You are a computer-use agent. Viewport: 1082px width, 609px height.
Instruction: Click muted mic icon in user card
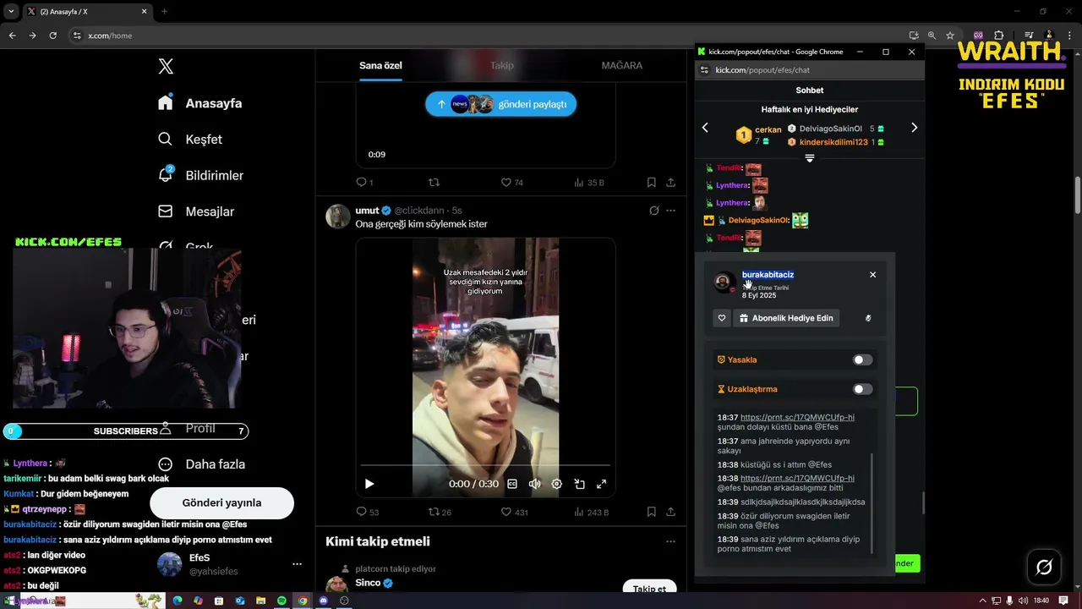click(868, 318)
